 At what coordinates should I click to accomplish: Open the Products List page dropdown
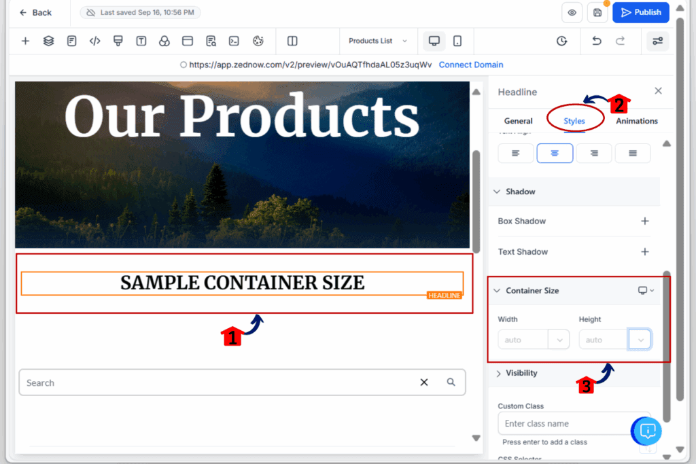(378, 41)
